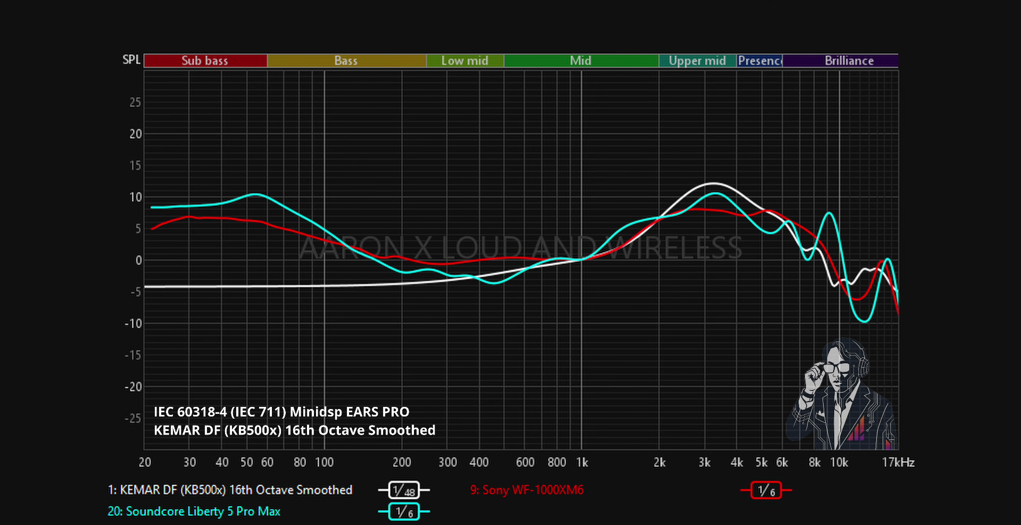Click the white KEMAR curve peak near 3k
The height and width of the screenshot is (525, 1021).
coord(712,184)
